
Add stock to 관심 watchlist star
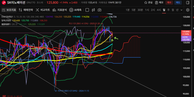point(148,3)
